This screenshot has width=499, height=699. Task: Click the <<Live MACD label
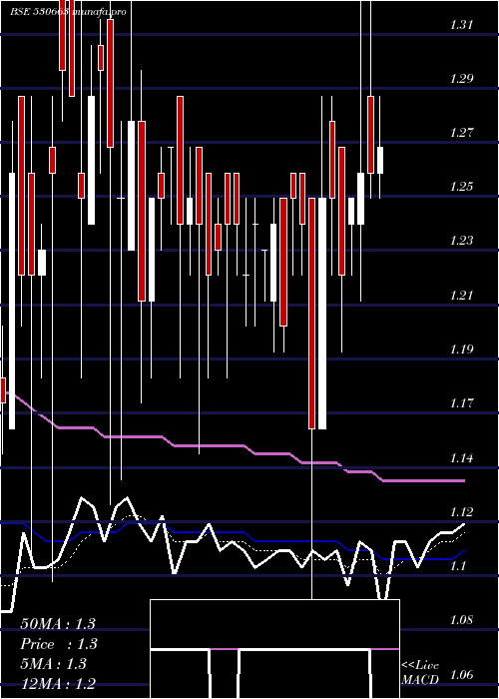tap(420, 673)
